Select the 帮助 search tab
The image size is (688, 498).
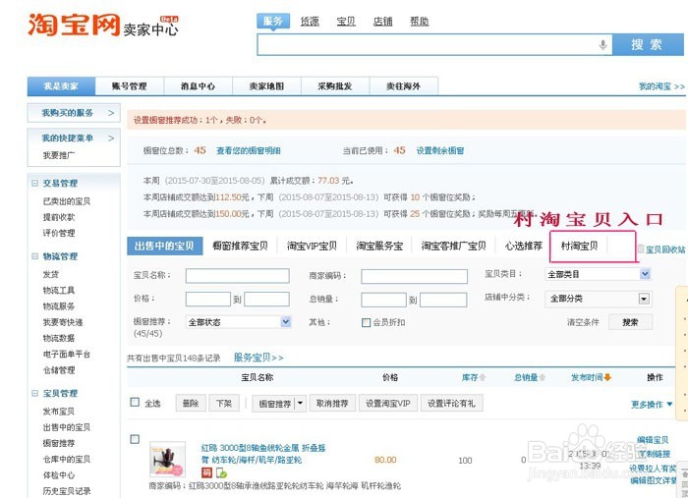pyautogui.click(x=419, y=21)
